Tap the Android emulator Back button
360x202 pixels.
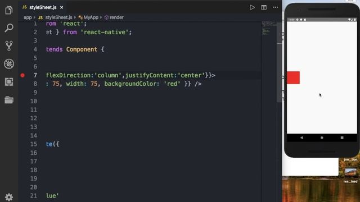(301, 137)
